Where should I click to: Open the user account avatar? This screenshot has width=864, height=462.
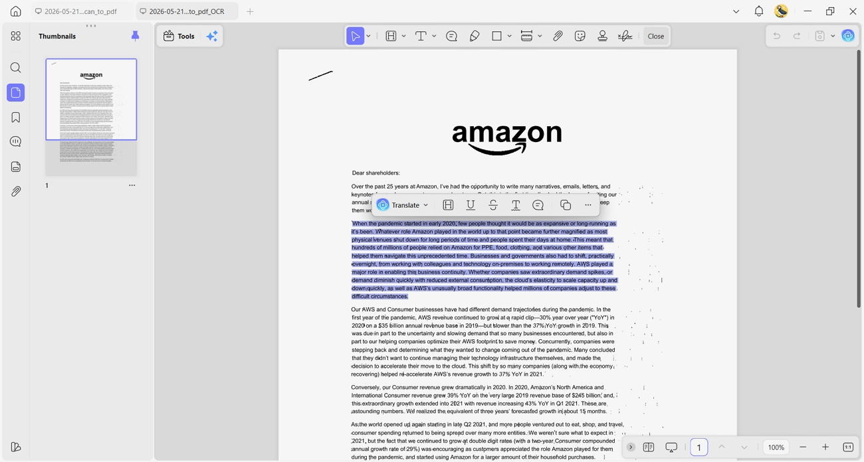[782, 11]
